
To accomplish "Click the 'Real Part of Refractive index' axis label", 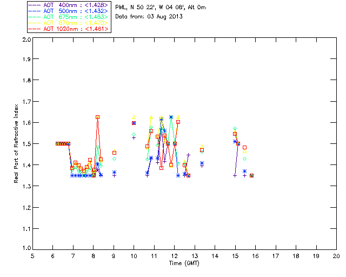I will coord(16,143).
